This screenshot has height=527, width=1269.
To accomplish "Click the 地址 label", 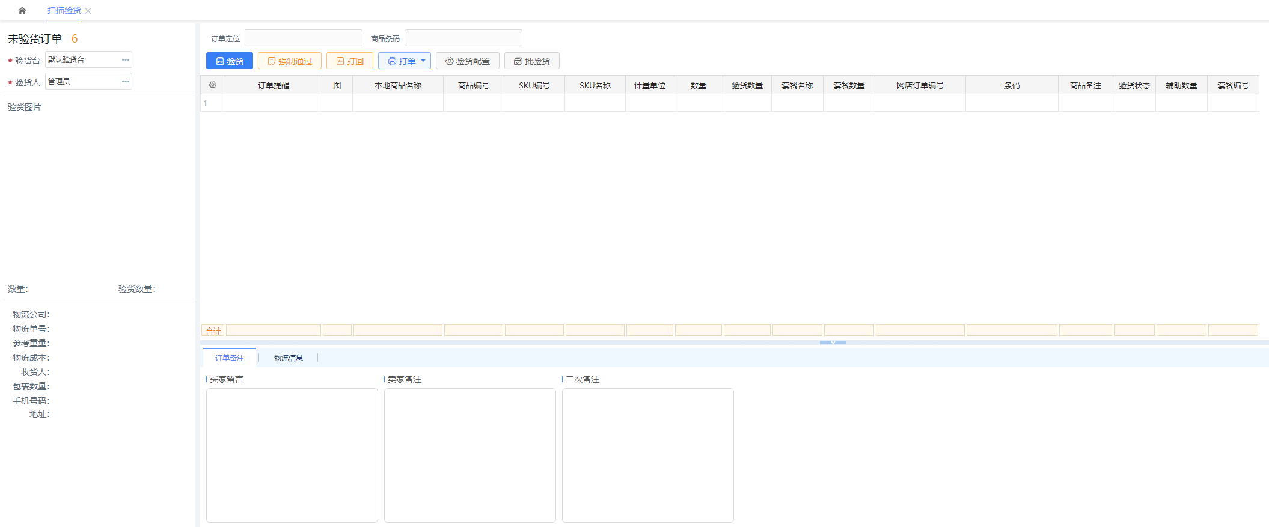I will click(40, 414).
